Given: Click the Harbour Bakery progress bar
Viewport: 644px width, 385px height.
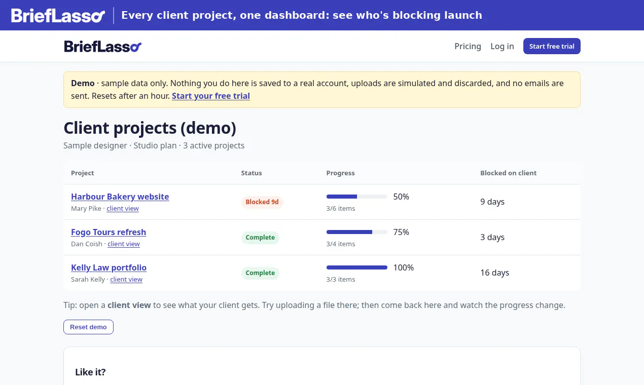Looking at the screenshot, I should (x=357, y=197).
